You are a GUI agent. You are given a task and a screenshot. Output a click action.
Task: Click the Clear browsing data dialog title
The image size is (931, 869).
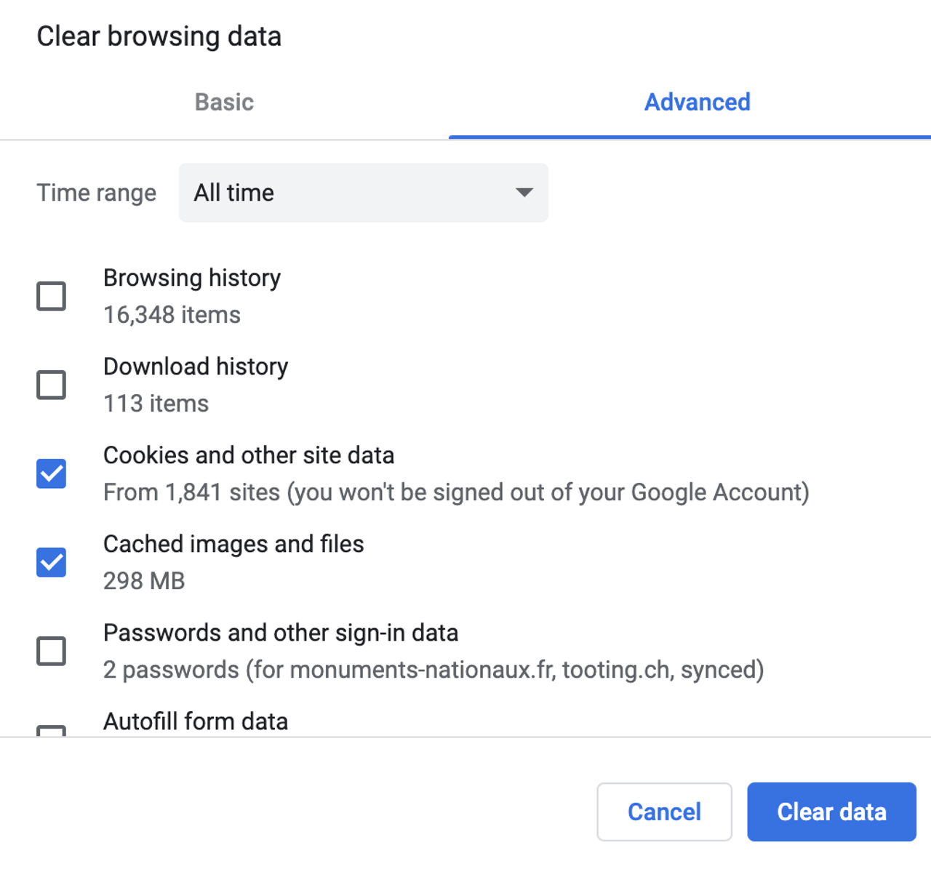click(x=159, y=36)
